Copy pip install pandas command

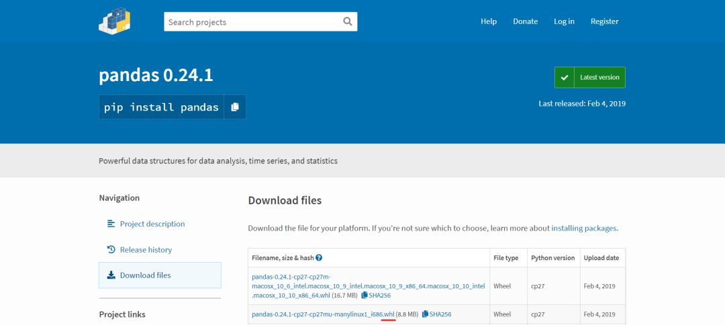pos(235,107)
